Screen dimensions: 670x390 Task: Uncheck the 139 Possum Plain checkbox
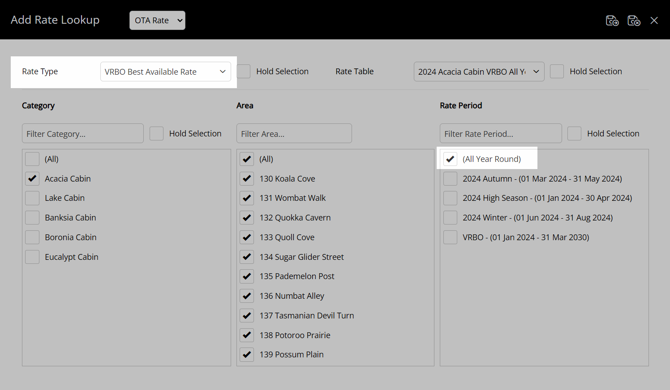coord(247,355)
